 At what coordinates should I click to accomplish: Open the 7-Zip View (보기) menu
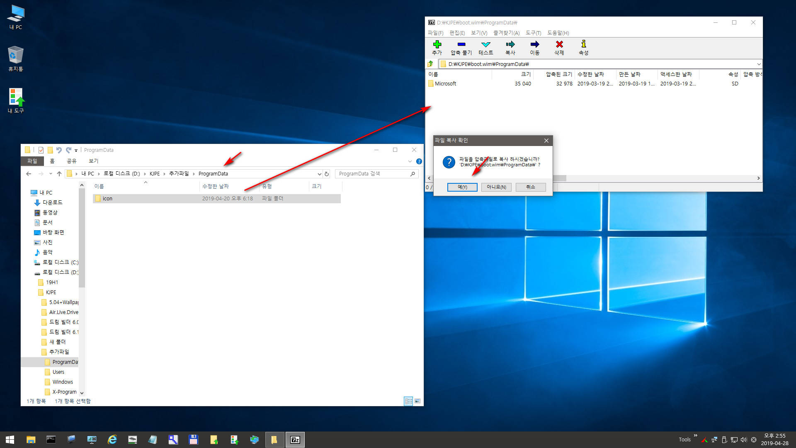tap(479, 33)
